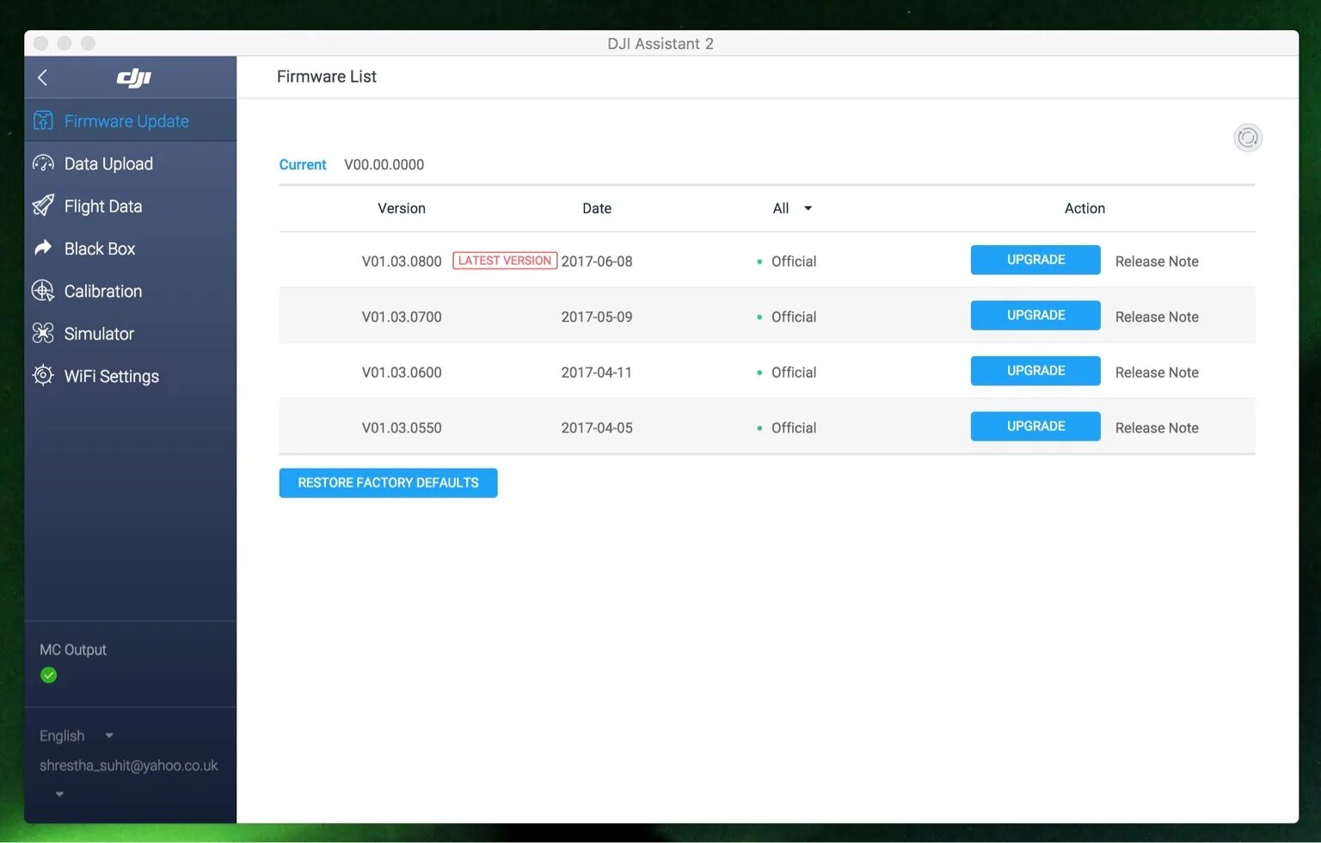Click the Action column header
Image resolution: width=1321 pixels, height=843 pixels.
click(x=1084, y=208)
